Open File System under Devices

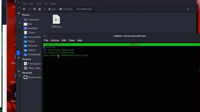(x=32, y=63)
